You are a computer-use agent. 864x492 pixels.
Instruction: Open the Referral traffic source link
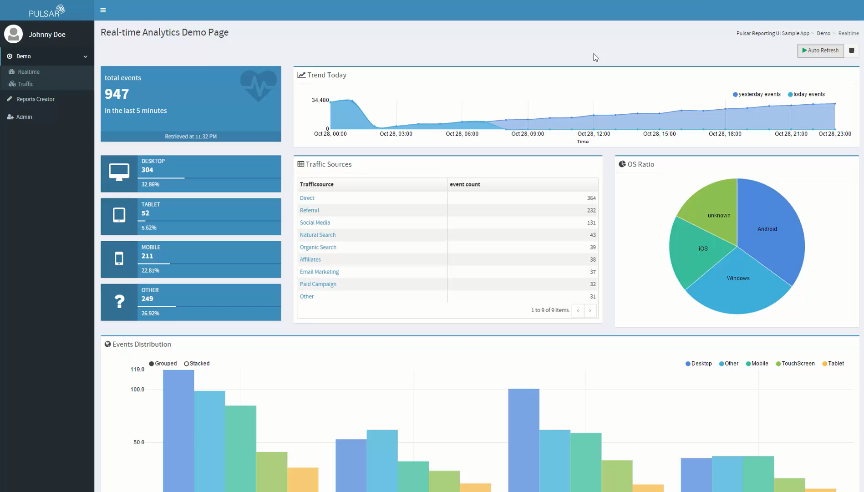click(x=309, y=210)
